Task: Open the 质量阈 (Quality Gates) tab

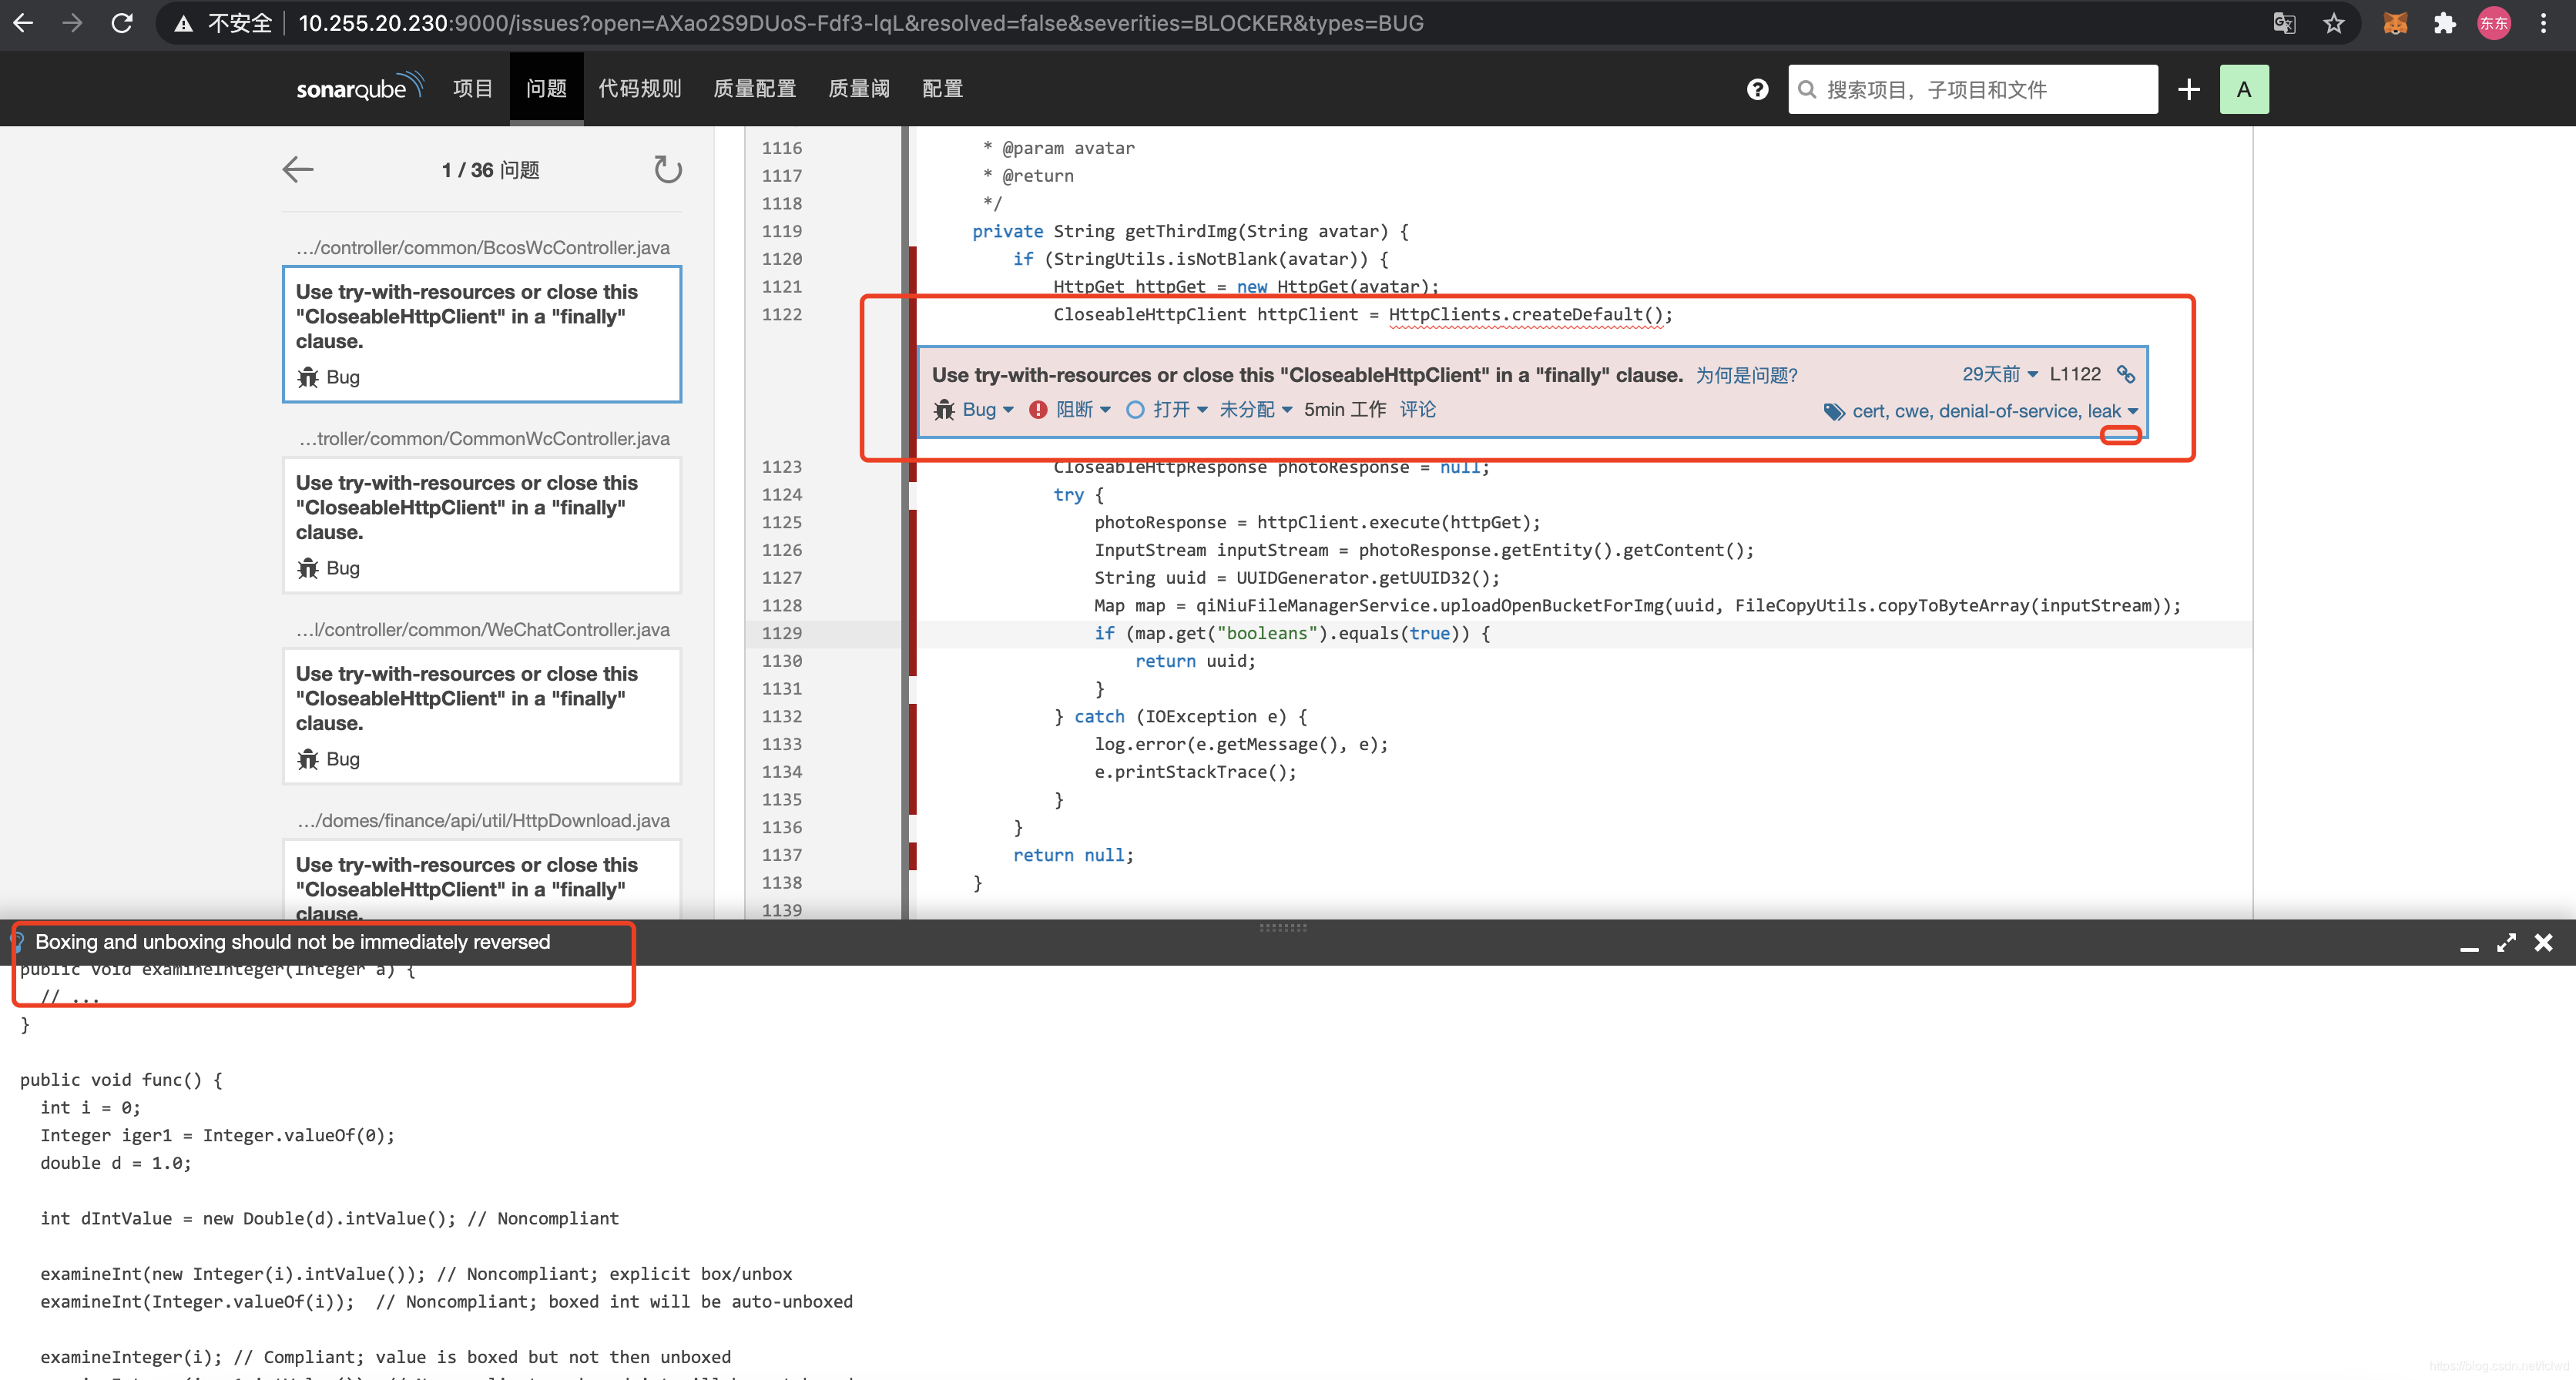Action: click(859, 89)
